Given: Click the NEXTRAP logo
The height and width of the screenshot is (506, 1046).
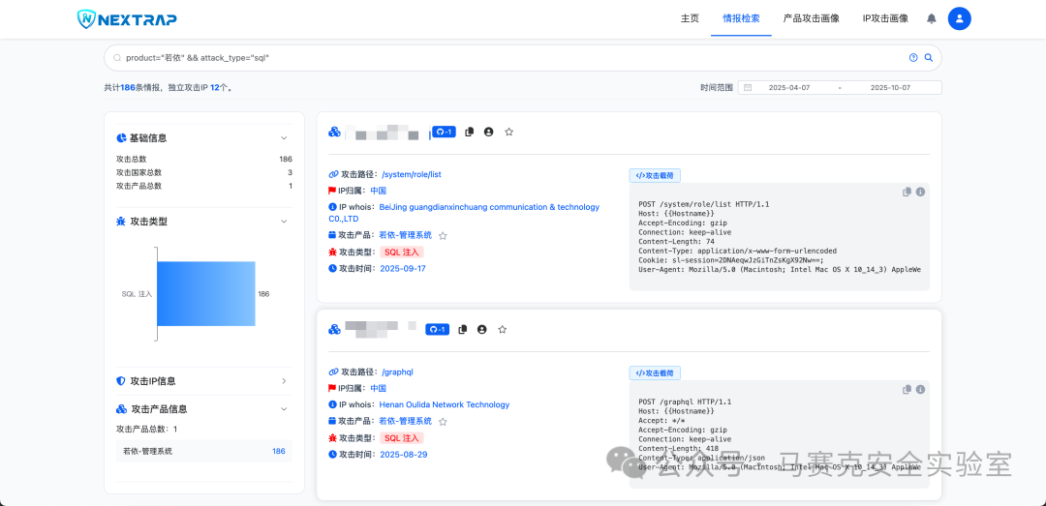Looking at the screenshot, I should pos(127,19).
